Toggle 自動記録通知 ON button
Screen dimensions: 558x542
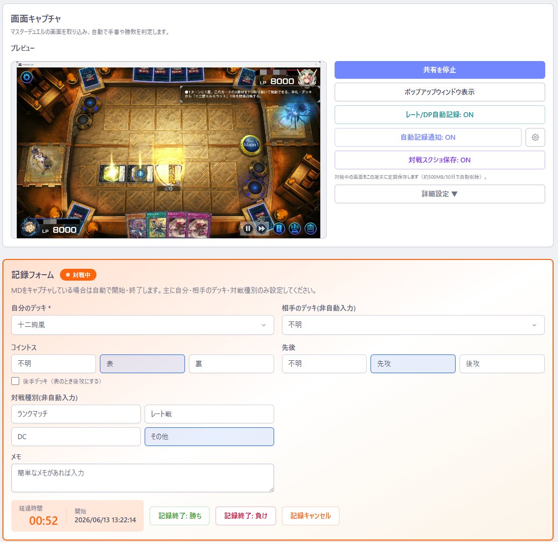[x=428, y=137]
